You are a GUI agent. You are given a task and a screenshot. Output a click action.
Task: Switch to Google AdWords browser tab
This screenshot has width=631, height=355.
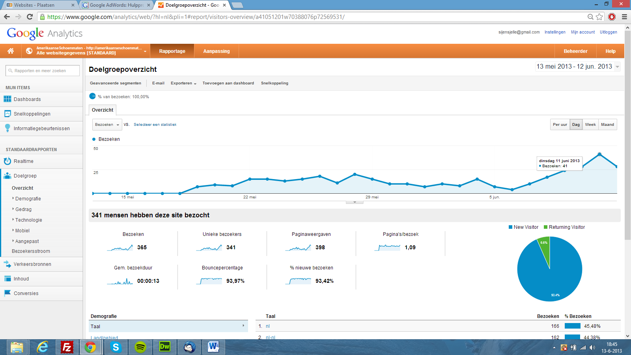[x=116, y=5]
